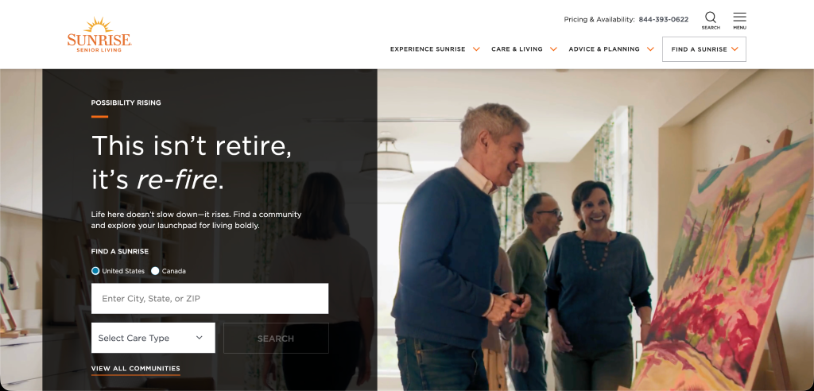
Task: Expand the Find a Sunrise dropdown button
Action: click(704, 49)
